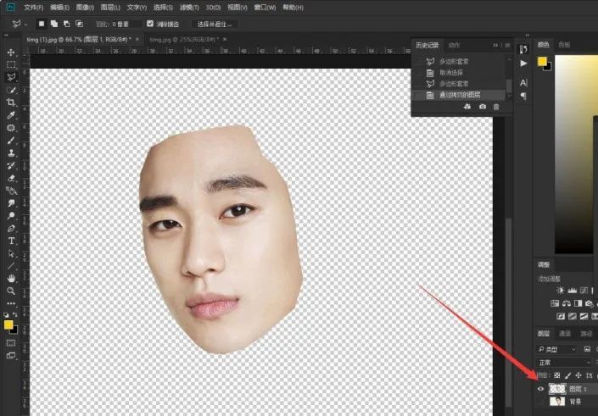This screenshot has height=416, width=598.
Task: Select the Hand tool
Action: [11, 278]
